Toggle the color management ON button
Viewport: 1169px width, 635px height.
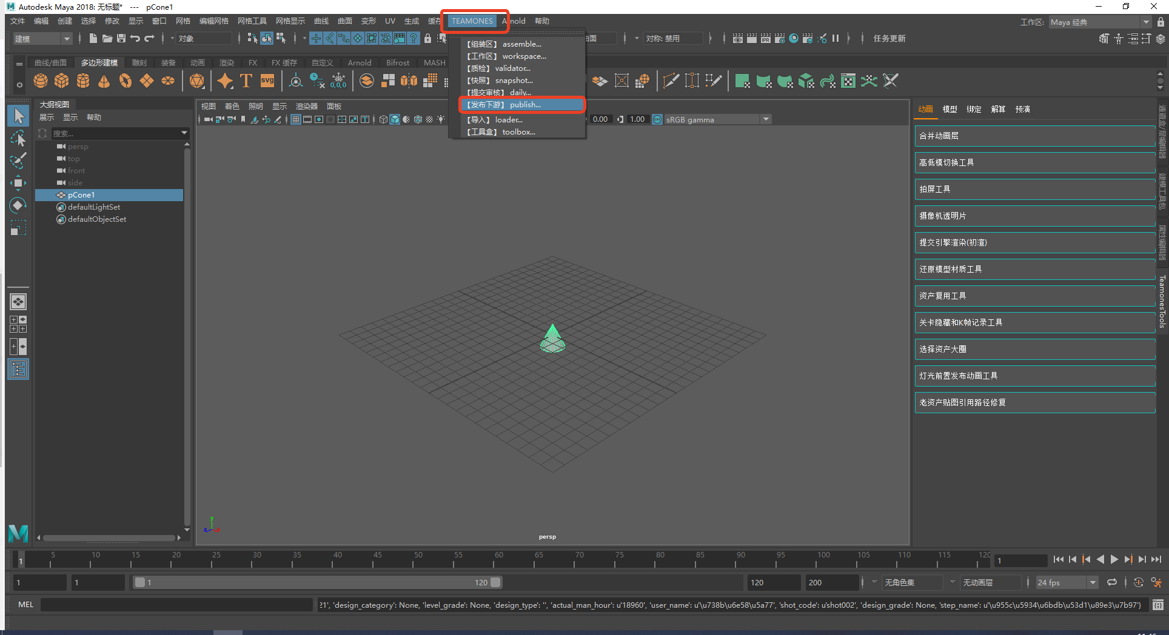[657, 119]
